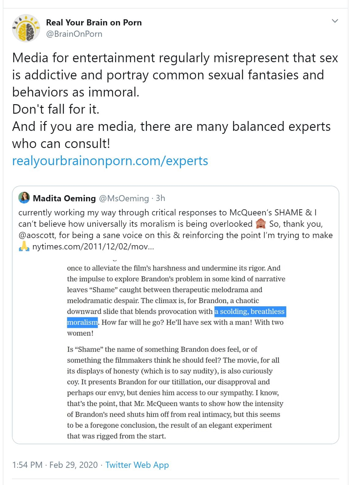Click the "Don't fall for it." tweet line
354x485 pixels.
(56, 109)
